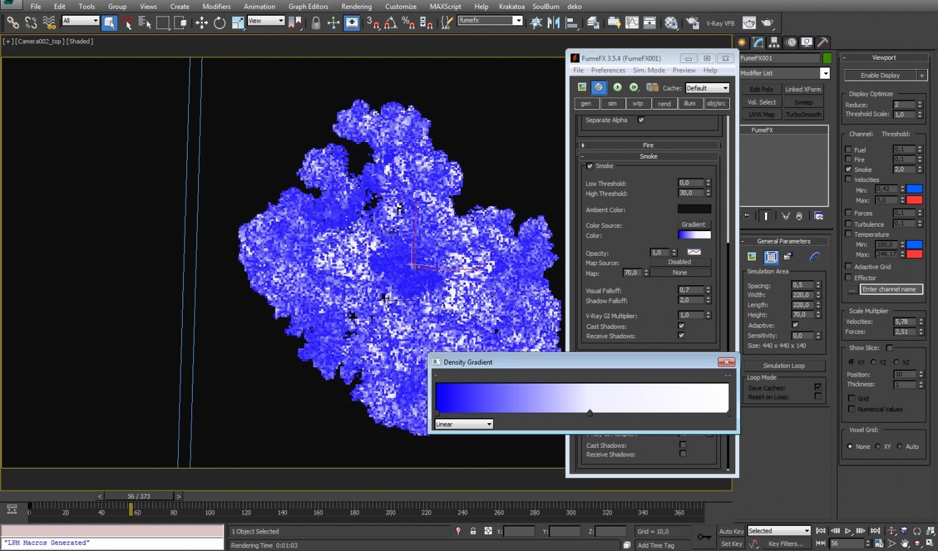
Task: Click the Pan View hand icon
Action: (x=906, y=543)
